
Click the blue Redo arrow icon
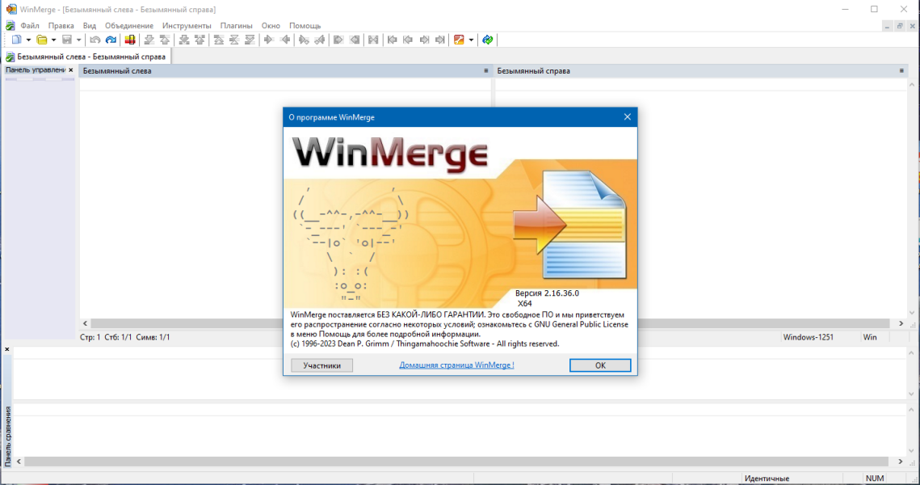pyautogui.click(x=111, y=40)
